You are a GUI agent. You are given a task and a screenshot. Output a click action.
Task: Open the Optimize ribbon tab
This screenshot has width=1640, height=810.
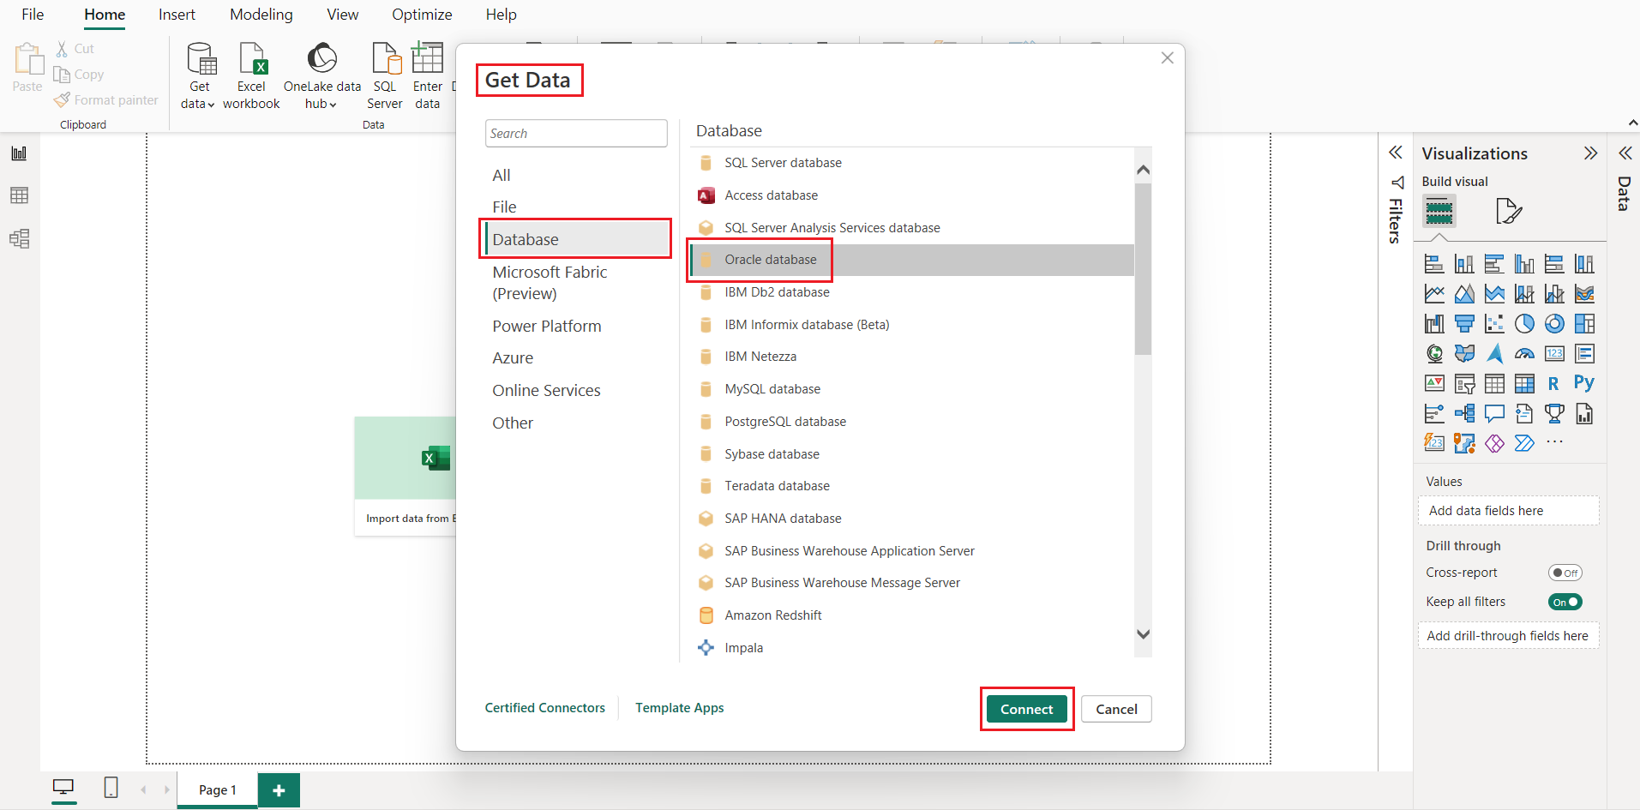tap(422, 15)
